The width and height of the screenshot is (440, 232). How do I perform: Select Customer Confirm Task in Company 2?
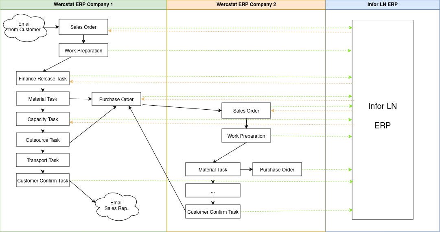213,212
